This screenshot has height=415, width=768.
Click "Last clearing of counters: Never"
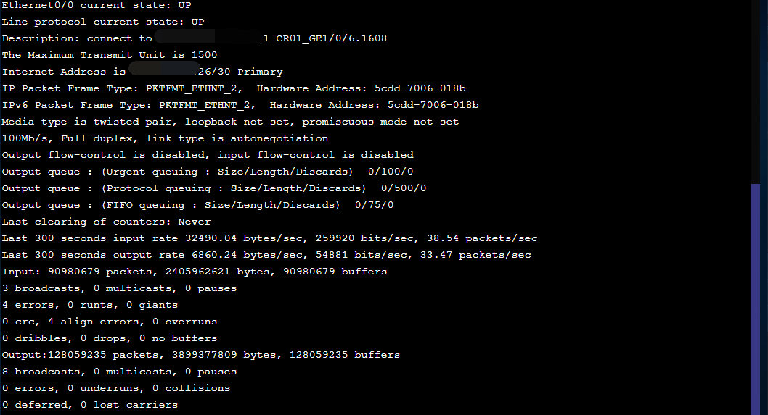(x=107, y=222)
